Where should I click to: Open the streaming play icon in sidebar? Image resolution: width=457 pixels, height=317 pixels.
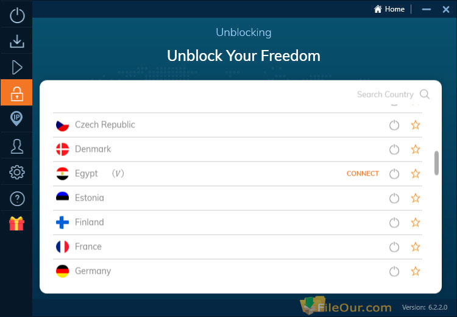(x=17, y=68)
